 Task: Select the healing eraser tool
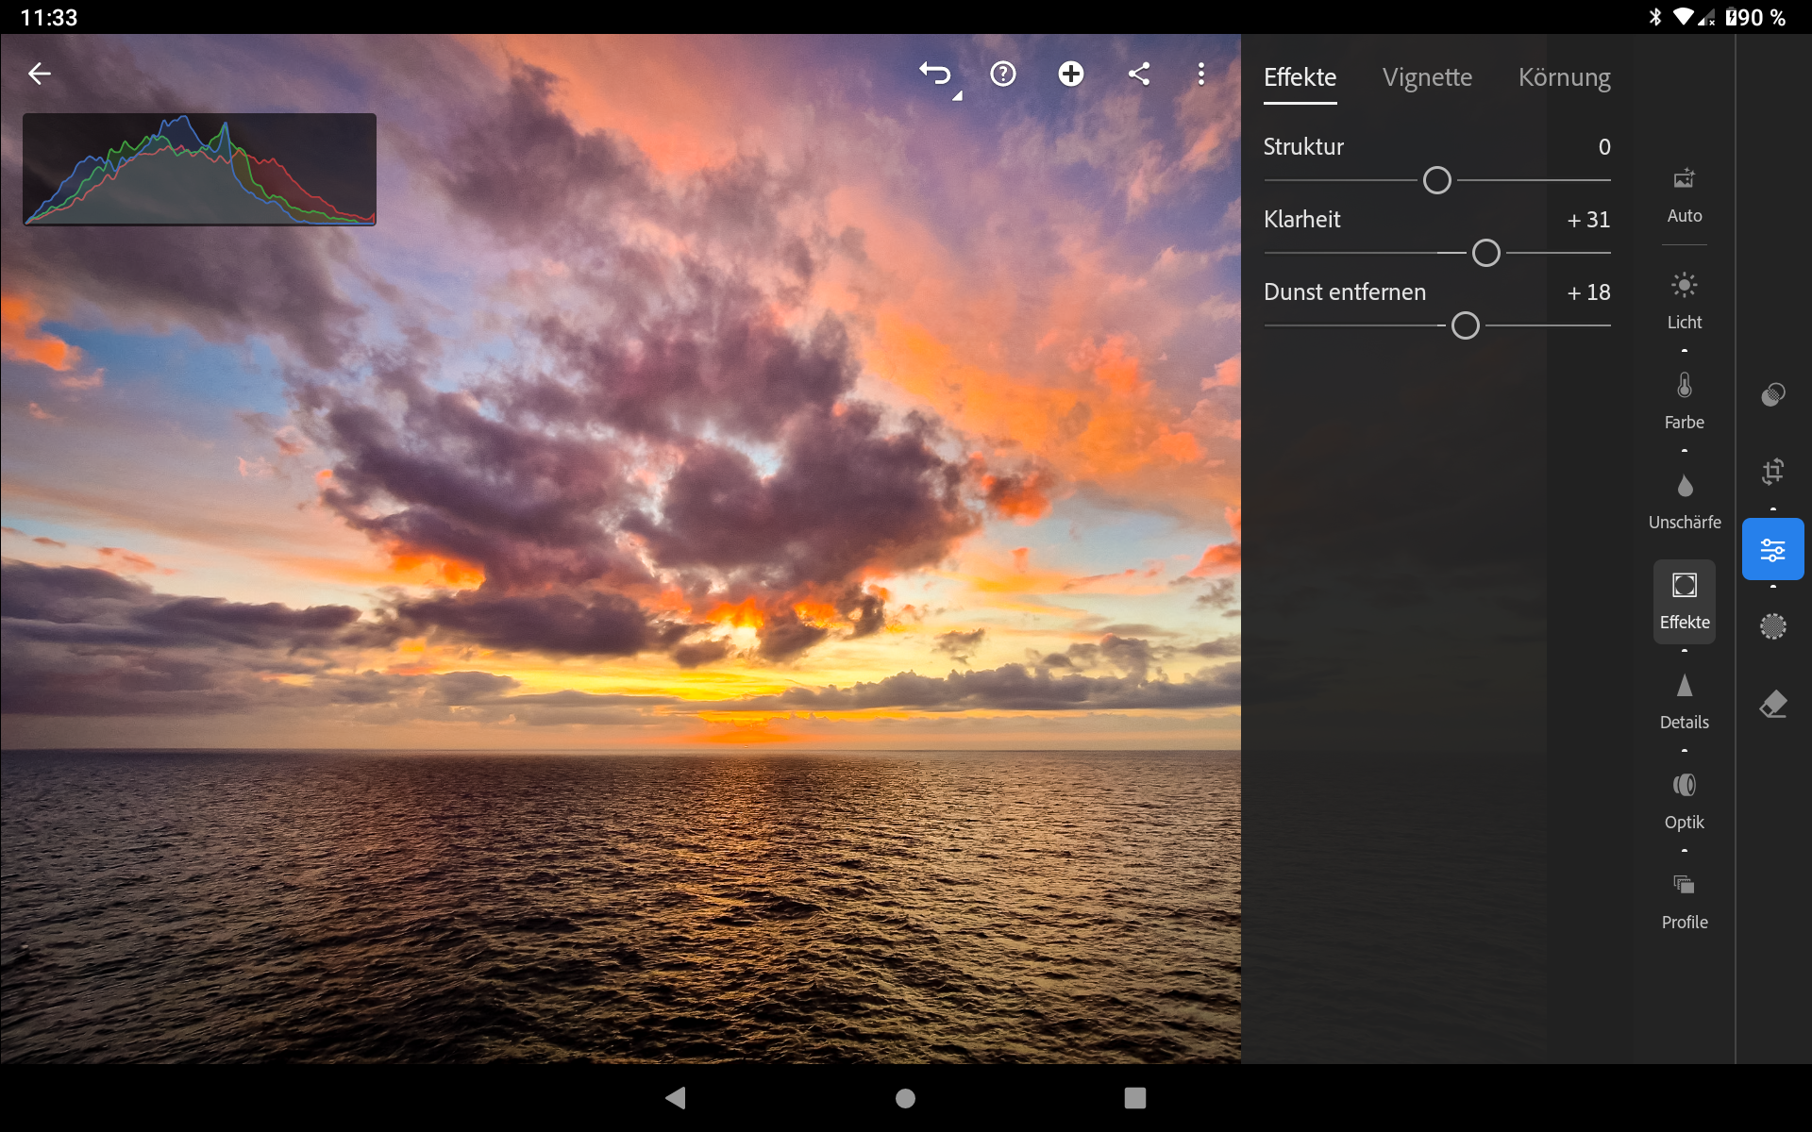click(x=1772, y=704)
